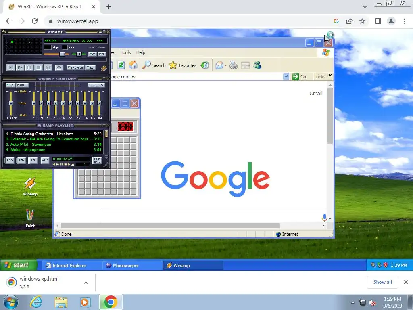The image size is (413, 310).
Task: Click Internet Explorer horizontal scrollbar
Action: click(x=170, y=226)
